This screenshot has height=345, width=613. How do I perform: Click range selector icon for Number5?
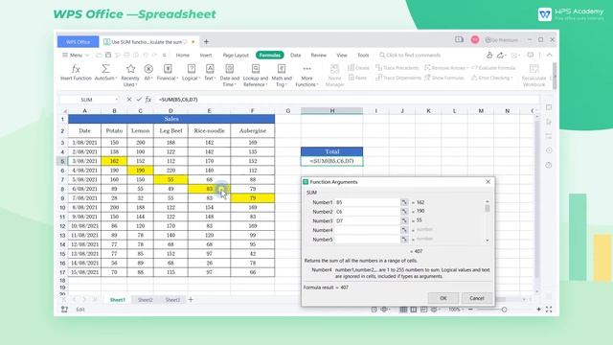click(404, 240)
